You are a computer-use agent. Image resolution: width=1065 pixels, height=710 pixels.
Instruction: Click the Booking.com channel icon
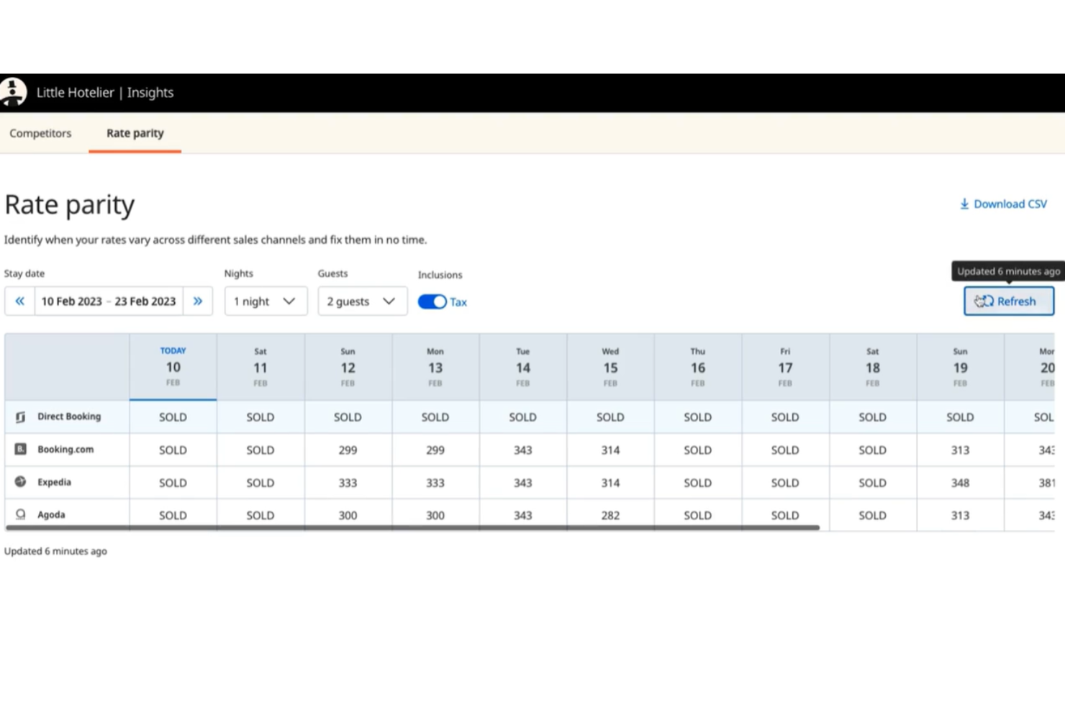pos(19,448)
